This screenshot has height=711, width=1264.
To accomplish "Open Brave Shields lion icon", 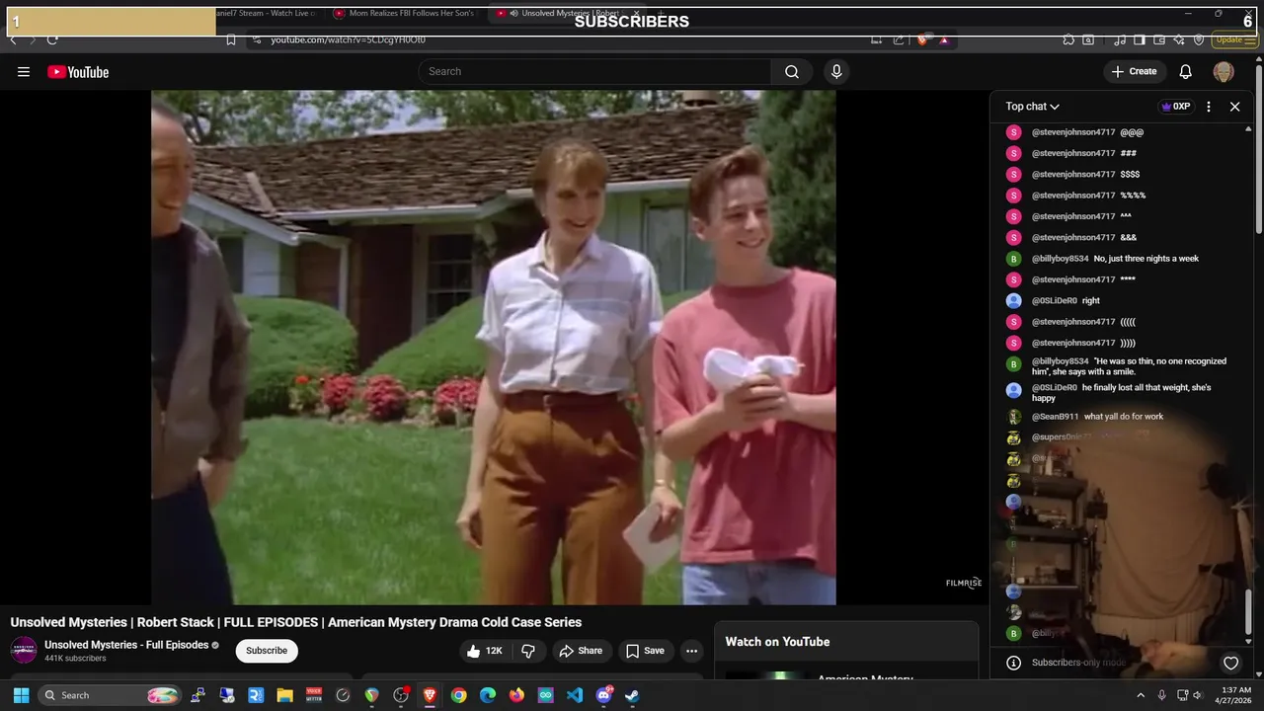I will pyautogui.click(x=922, y=39).
